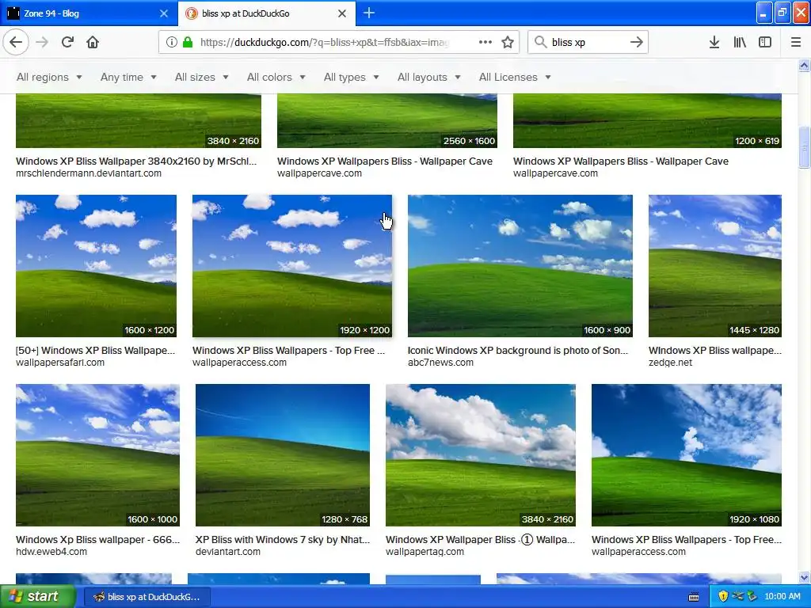The width and height of the screenshot is (811, 608).
Task: Click the security shield tray icon
Action: [723, 597]
